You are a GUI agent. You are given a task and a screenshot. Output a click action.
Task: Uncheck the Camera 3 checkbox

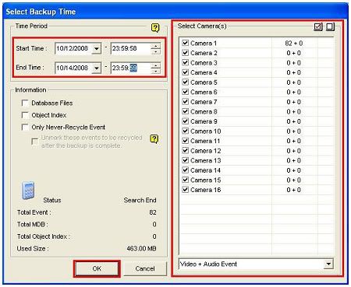(x=185, y=62)
